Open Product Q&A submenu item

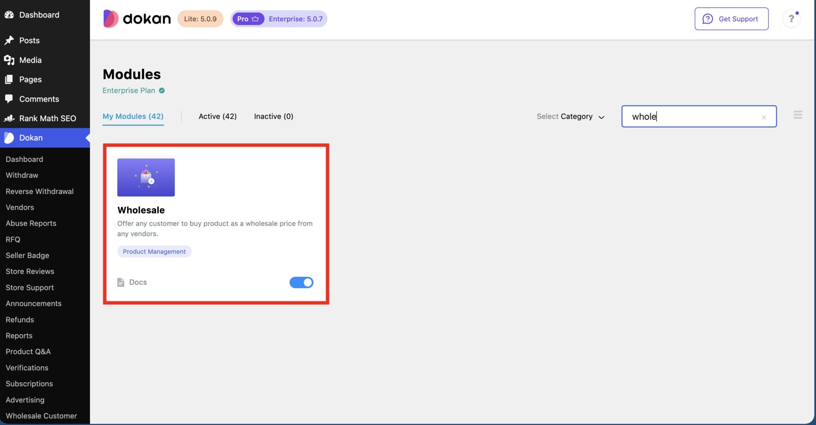[28, 352]
